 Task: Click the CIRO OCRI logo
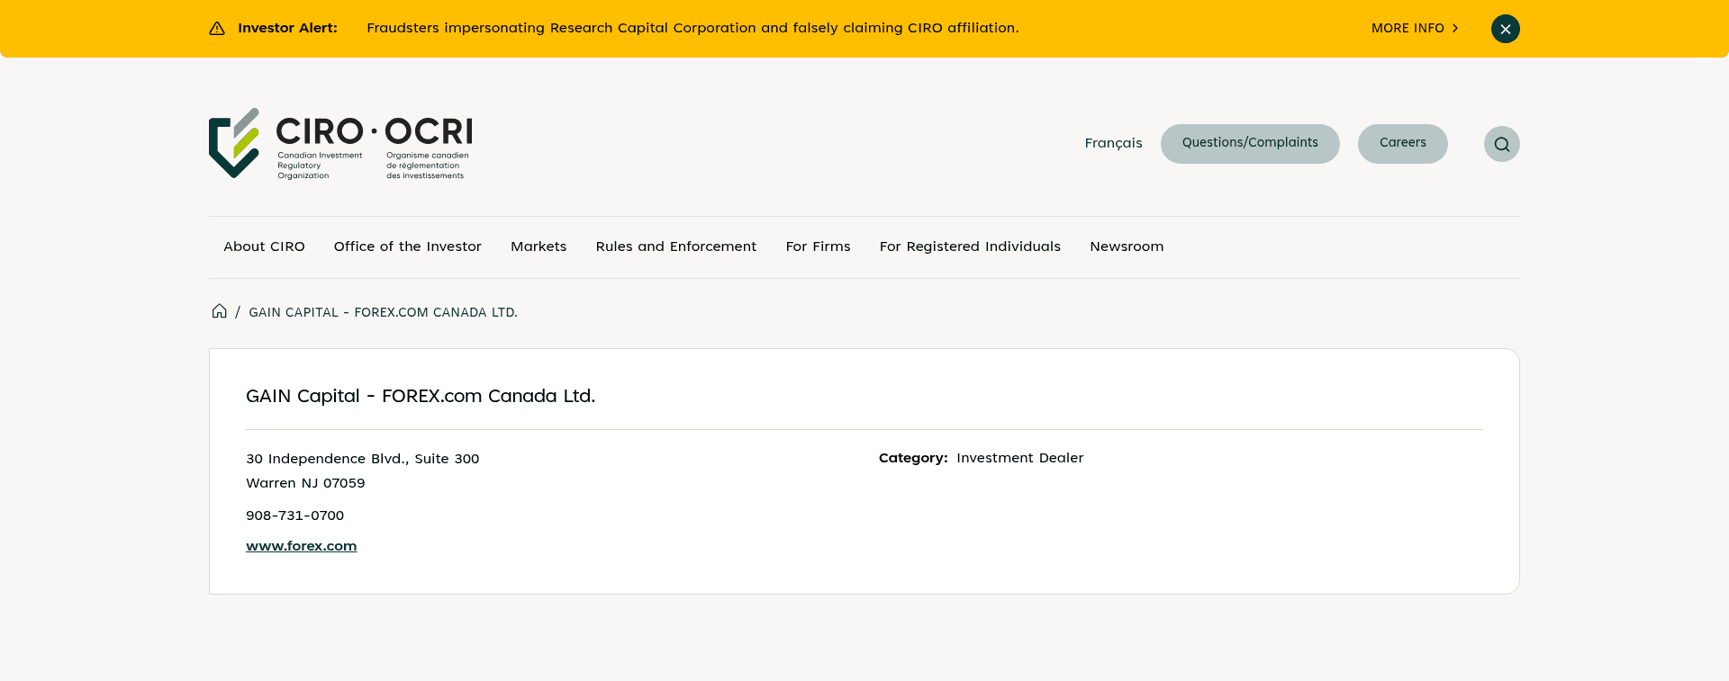tap(340, 144)
